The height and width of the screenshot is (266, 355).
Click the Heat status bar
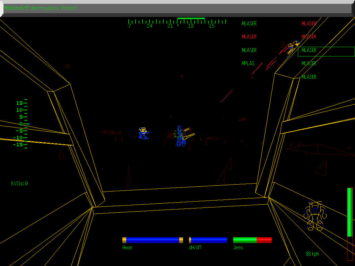(x=153, y=239)
